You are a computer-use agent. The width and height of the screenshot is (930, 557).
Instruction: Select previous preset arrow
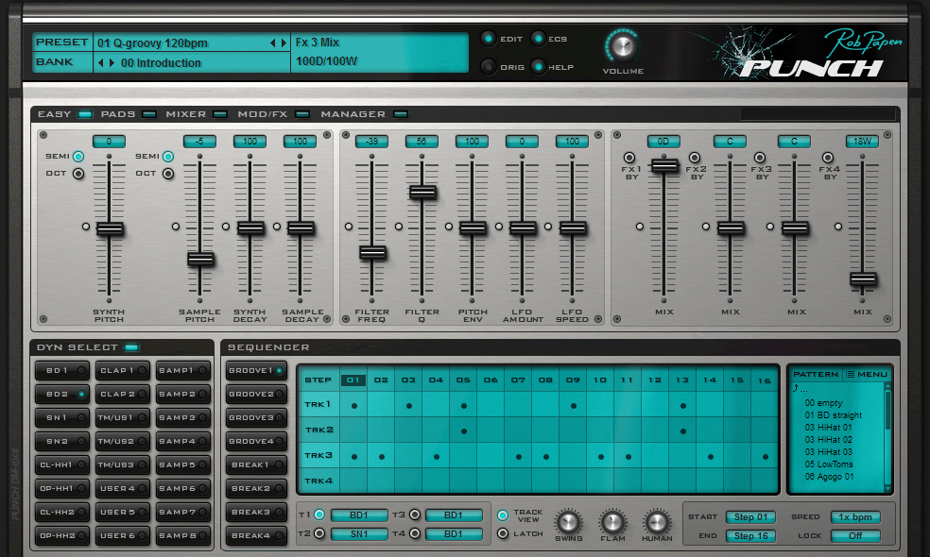[273, 42]
